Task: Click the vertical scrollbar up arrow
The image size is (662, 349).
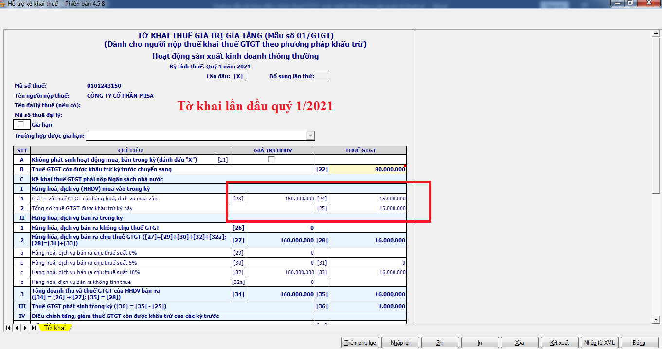Action: point(656,34)
